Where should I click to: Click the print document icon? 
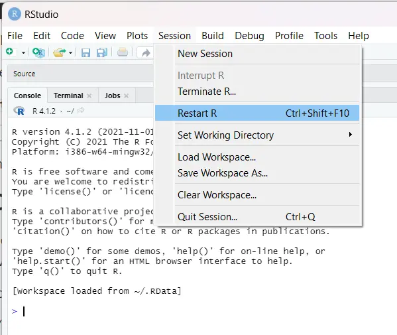123,52
